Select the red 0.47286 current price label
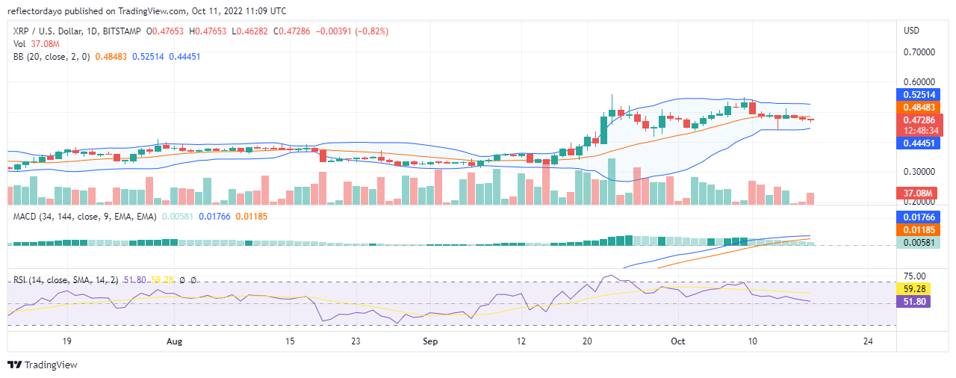Viewport: 956px width, 378px height. 919,120
